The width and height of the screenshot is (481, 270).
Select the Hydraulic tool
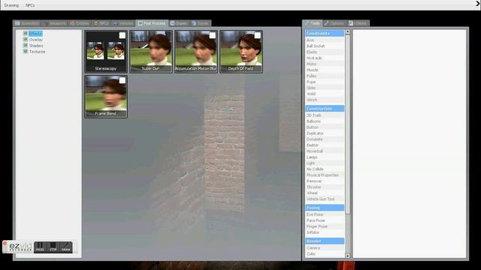coord(325,58)
